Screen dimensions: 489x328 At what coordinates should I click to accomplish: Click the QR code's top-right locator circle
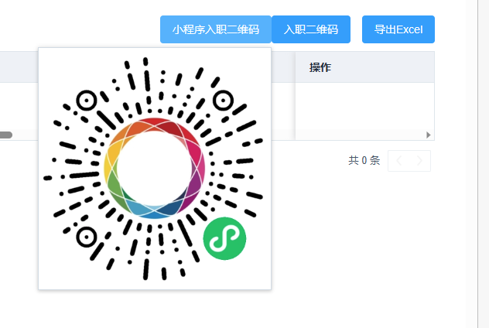point(223,101)
